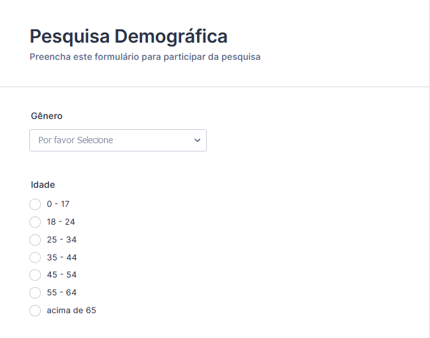The image size is (430, 338).
Task: Click the "0 - 17" option text
Action: tap(58, 204)
